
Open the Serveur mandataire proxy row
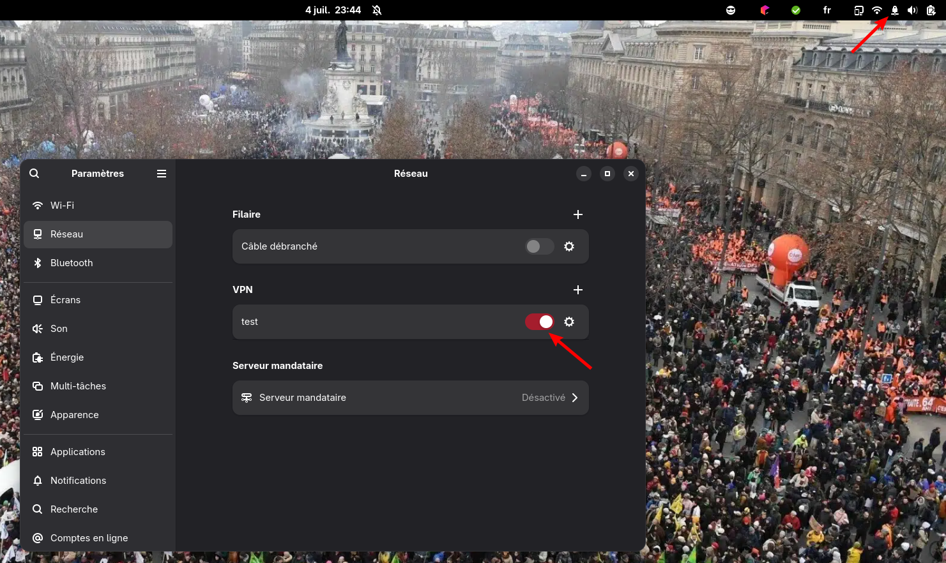411,398
